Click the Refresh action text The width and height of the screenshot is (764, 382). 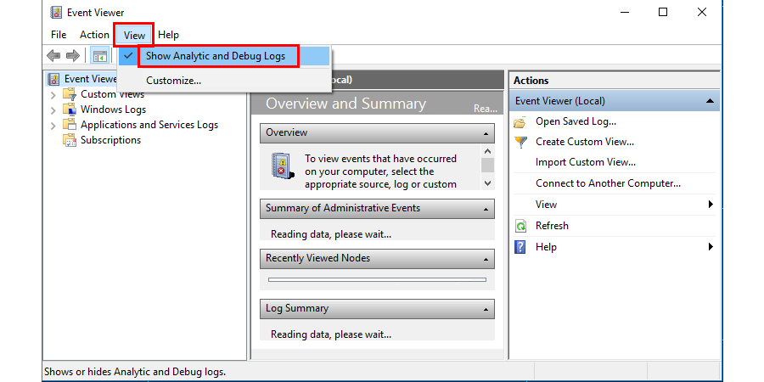pos(552,226)
